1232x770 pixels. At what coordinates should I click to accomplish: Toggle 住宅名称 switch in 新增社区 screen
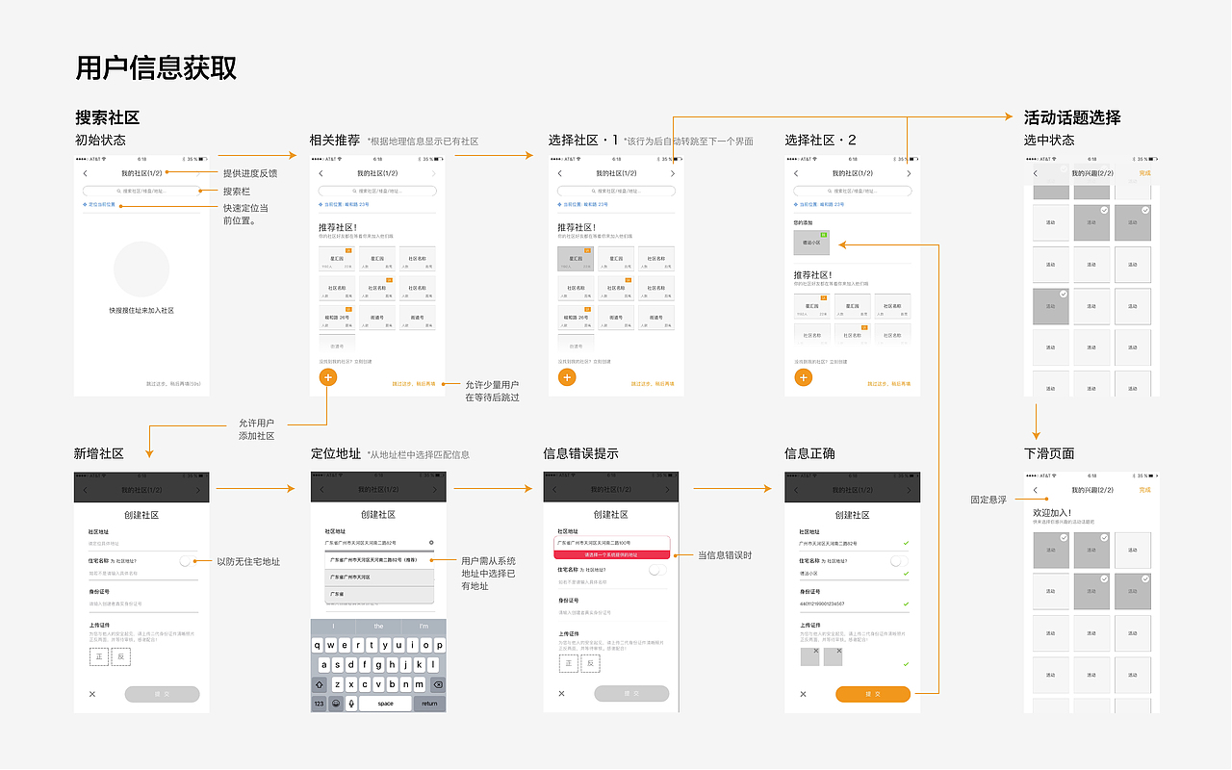187,560
